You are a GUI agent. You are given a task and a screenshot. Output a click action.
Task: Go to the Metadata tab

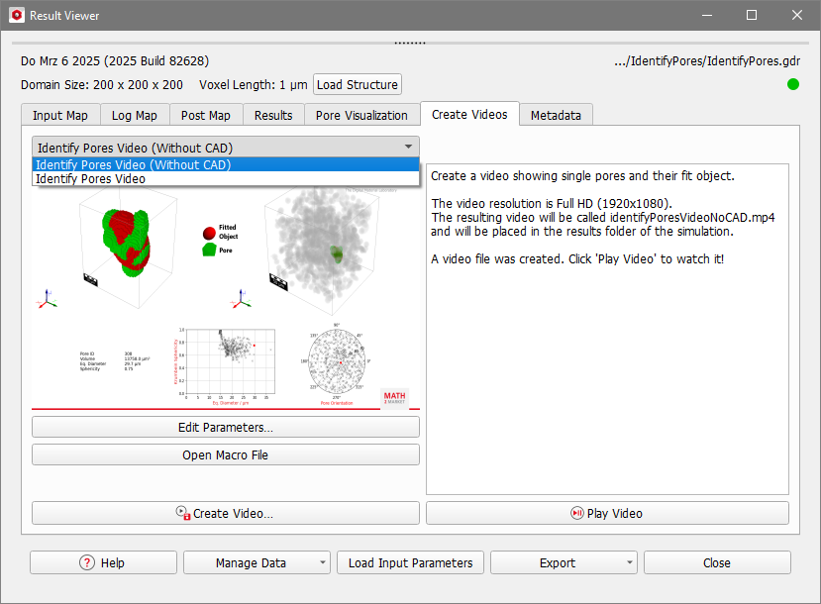pyautogui.click(x=556, y=115)
